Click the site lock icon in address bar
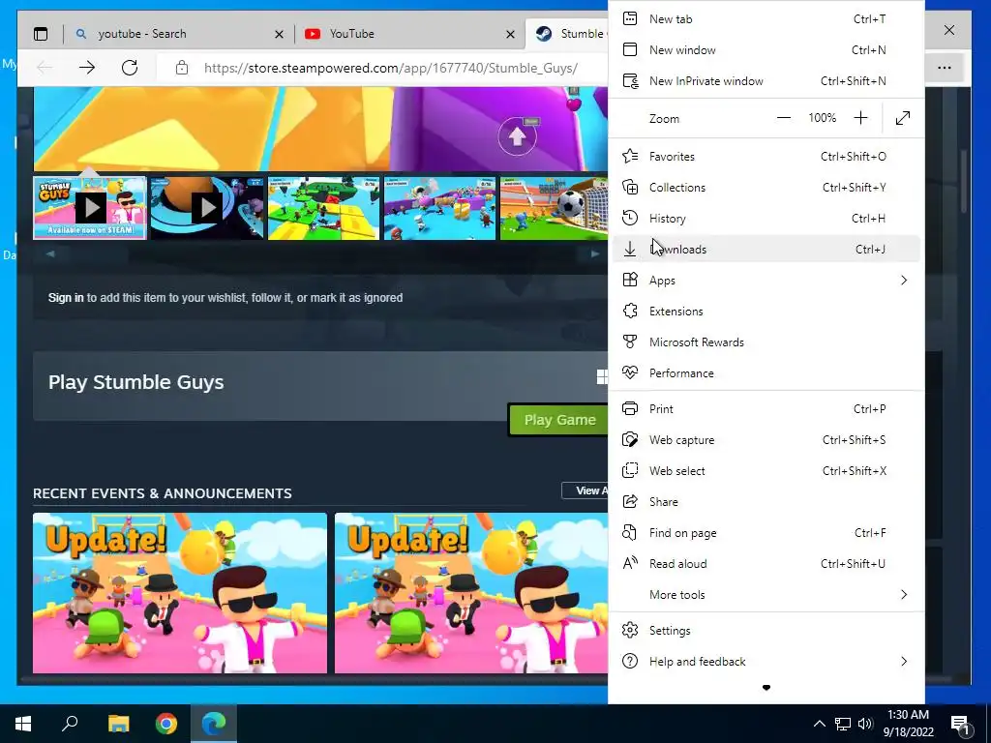The width and height of the screenshot is (991, 743). coord(182,68)
